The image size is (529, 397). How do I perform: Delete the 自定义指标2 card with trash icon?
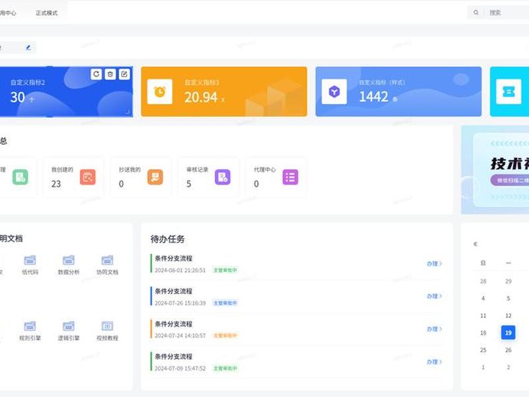[110, 74]
